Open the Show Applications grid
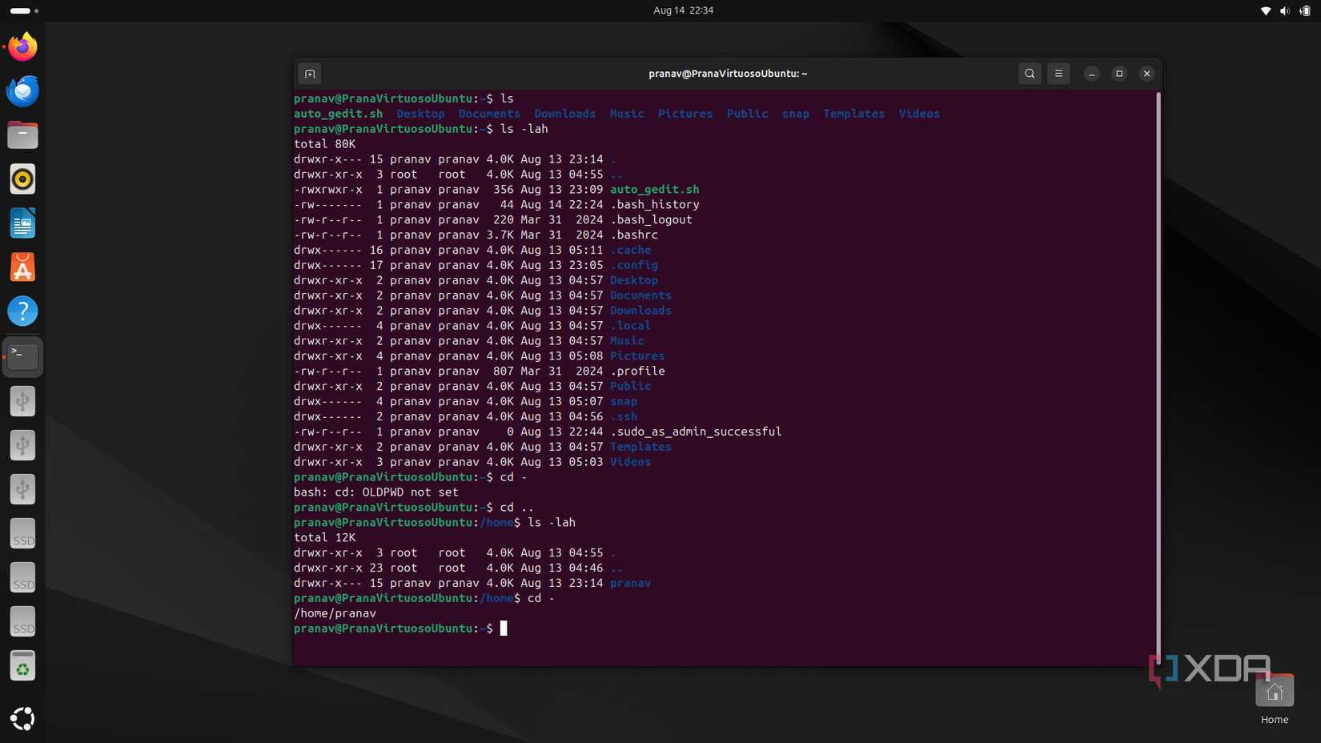This screenshot has width=1321, height=743. click(x=22, y=719)
